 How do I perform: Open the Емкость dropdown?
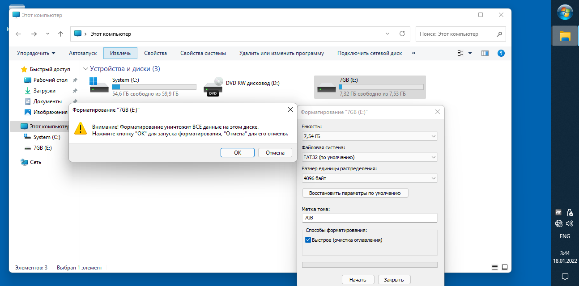click(370, 136)
